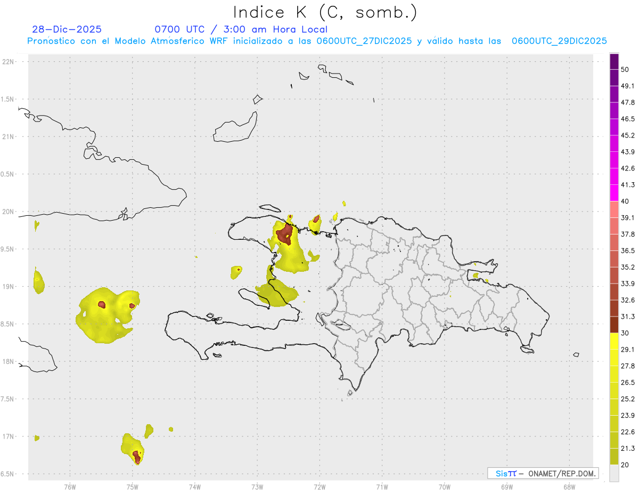
Task: Click the colorbar value '30'
Action: 625,333
